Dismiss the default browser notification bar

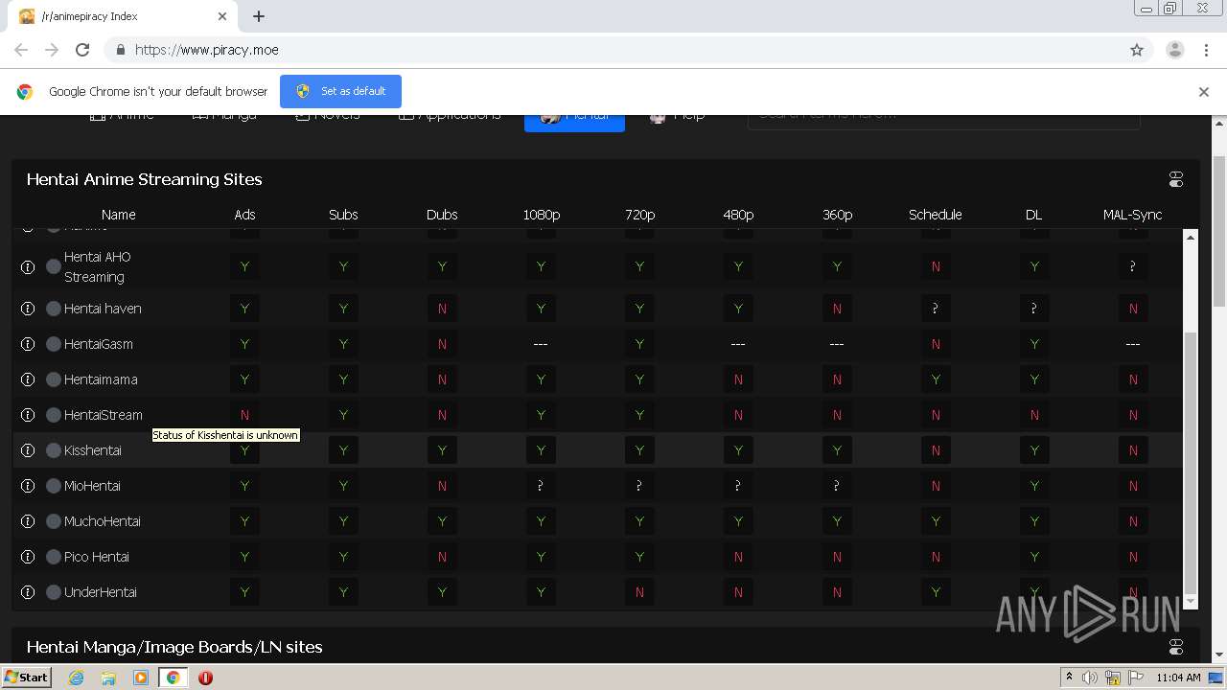(x=1204, y=92)
